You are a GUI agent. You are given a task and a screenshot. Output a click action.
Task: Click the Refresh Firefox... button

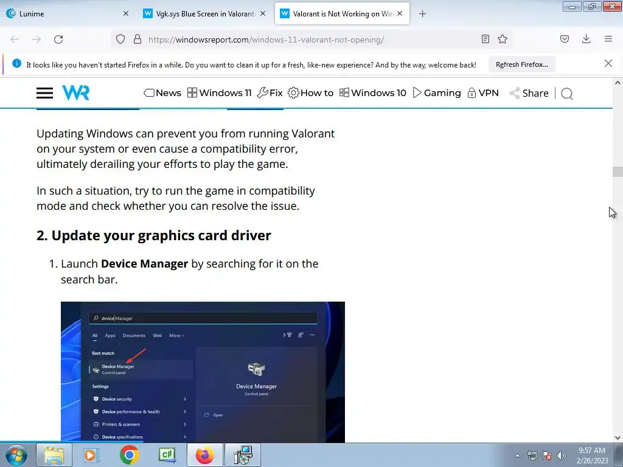point(521,64)
